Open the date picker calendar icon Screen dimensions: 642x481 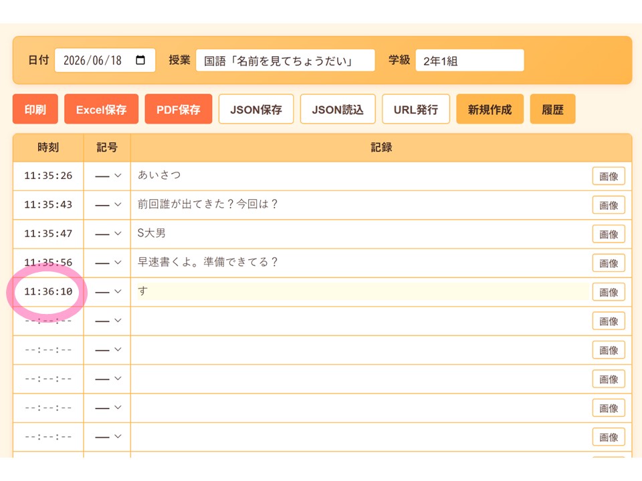(x=140, y=60)
